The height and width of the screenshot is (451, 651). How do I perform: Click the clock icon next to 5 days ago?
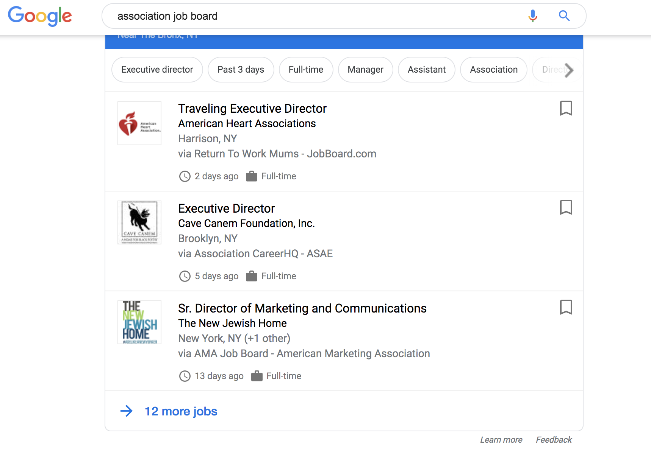point(185,276)
